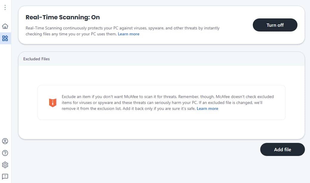This screenshot has width=310, height=183.
Task: Turn off Real-Time Scanning
Action: (275, 25)
